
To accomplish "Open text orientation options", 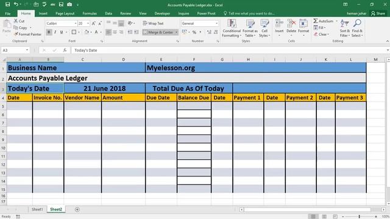I will click(x=131, y=23).
